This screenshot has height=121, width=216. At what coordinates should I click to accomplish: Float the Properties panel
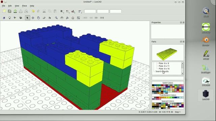(181, 23)
